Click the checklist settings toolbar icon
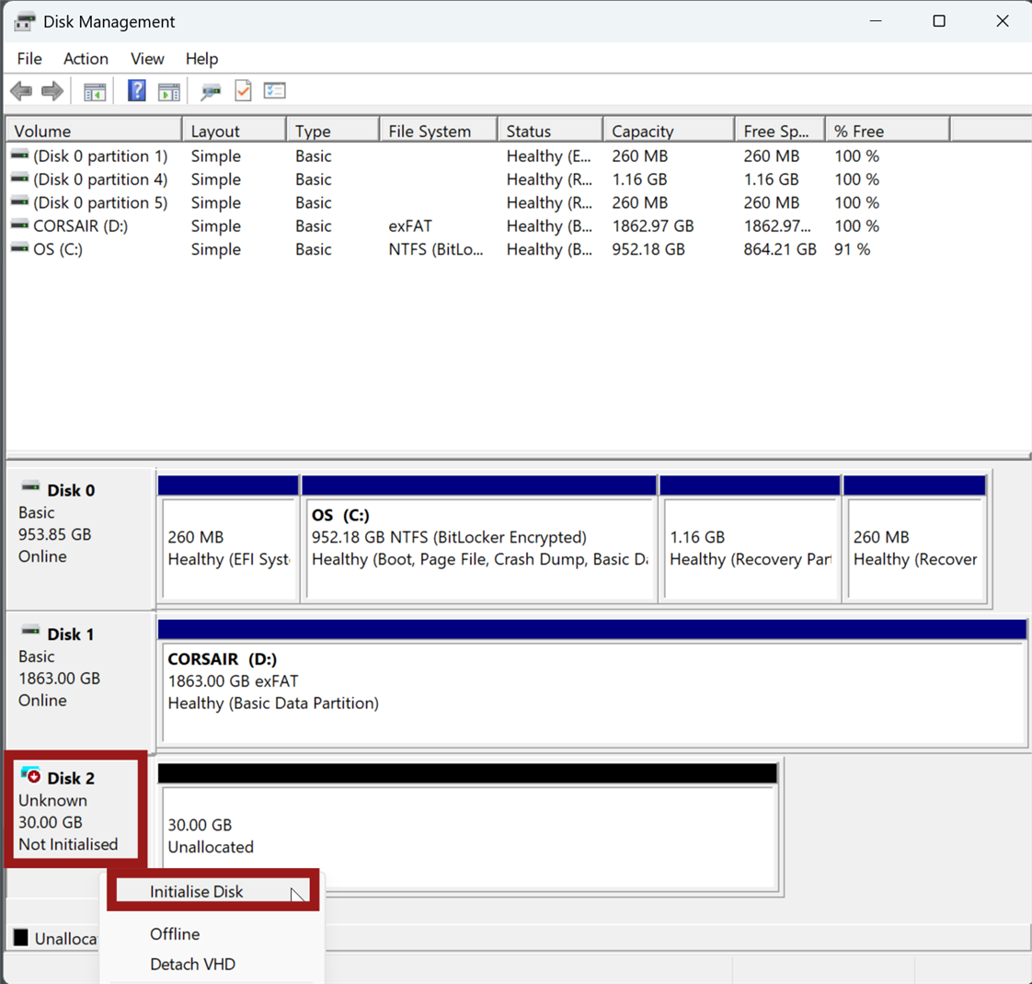Viewport: 1032px width, 984px height. tap(274, 91)
